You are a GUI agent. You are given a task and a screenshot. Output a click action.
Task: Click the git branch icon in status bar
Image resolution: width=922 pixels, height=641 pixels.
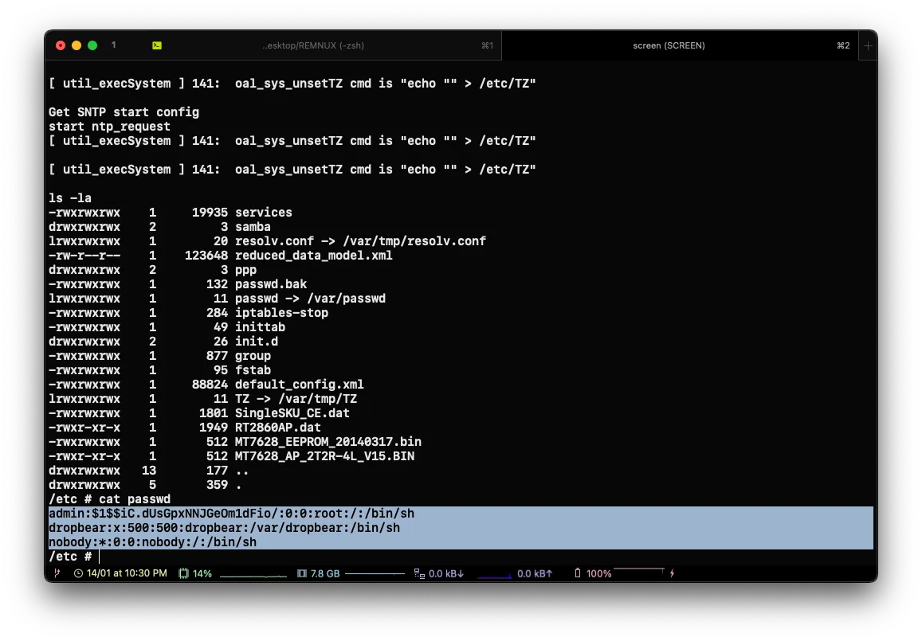click(x=56, y=573)
